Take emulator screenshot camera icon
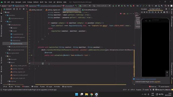173x97 pixels. tap(164, 12)
